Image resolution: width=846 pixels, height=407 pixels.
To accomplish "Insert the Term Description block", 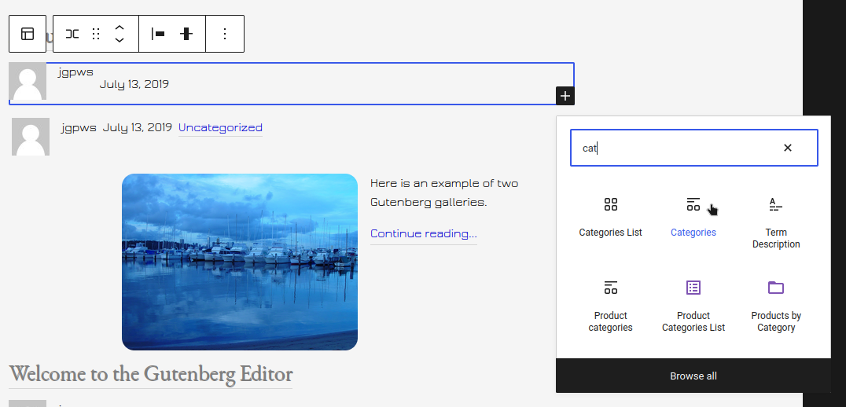I will tap(776, 222).
